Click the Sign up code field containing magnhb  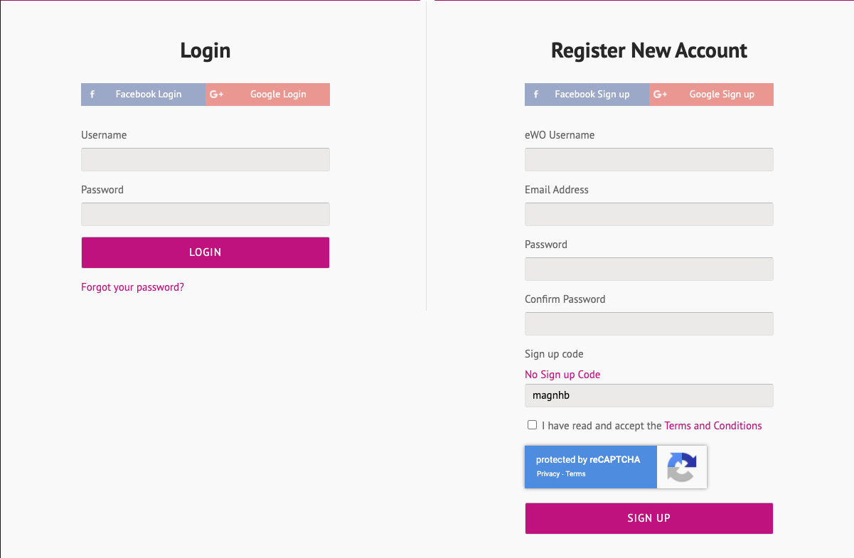pos(648,396)
